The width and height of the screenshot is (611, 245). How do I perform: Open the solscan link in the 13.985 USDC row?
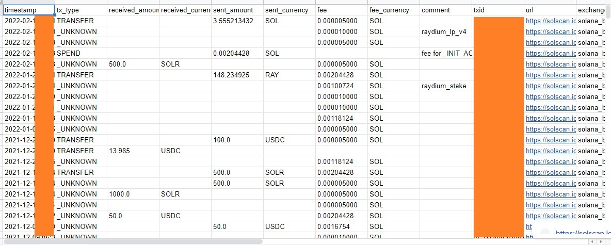[x=551, y=151]
